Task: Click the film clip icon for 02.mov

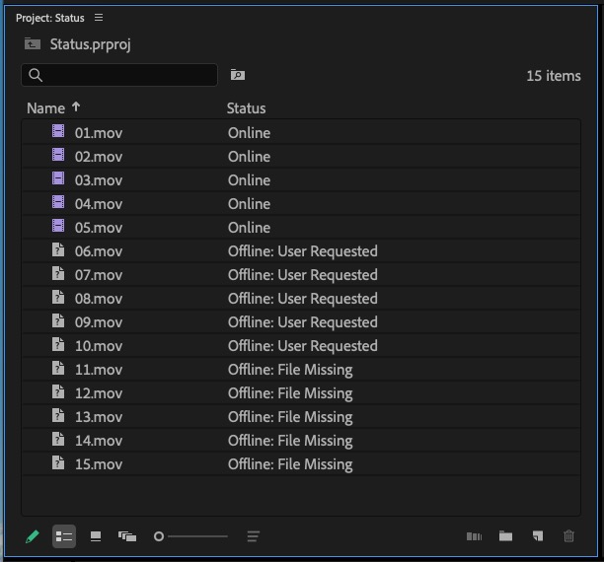Action: [x=58, y=155]
